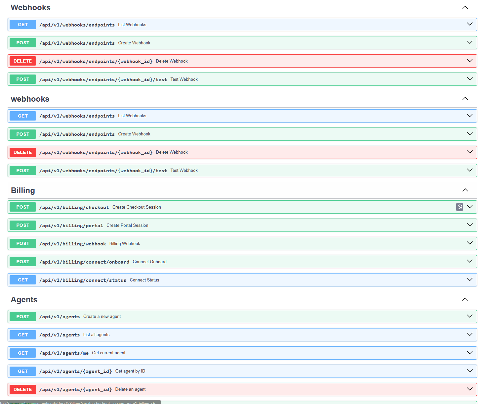Click the POST badge on Test Webhook
Viewport: 489px width, 404px height.
coord(22,79)
